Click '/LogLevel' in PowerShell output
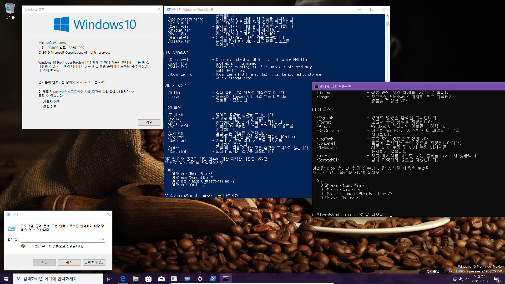The height and width of the screenshot is (284, 505). (x=176, y=137)
